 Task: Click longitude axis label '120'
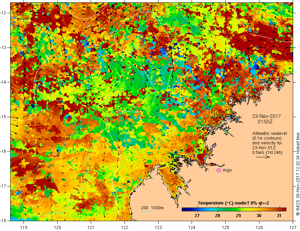(x=57, y=227)
